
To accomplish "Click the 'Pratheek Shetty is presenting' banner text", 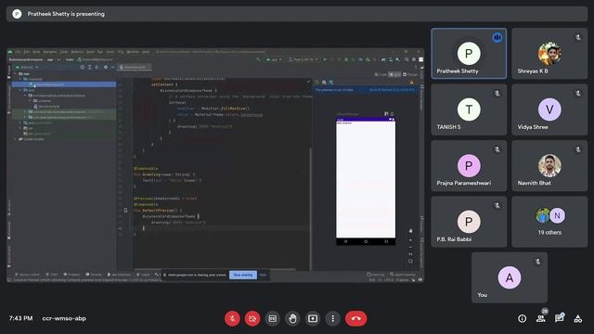I will [66, 14].
